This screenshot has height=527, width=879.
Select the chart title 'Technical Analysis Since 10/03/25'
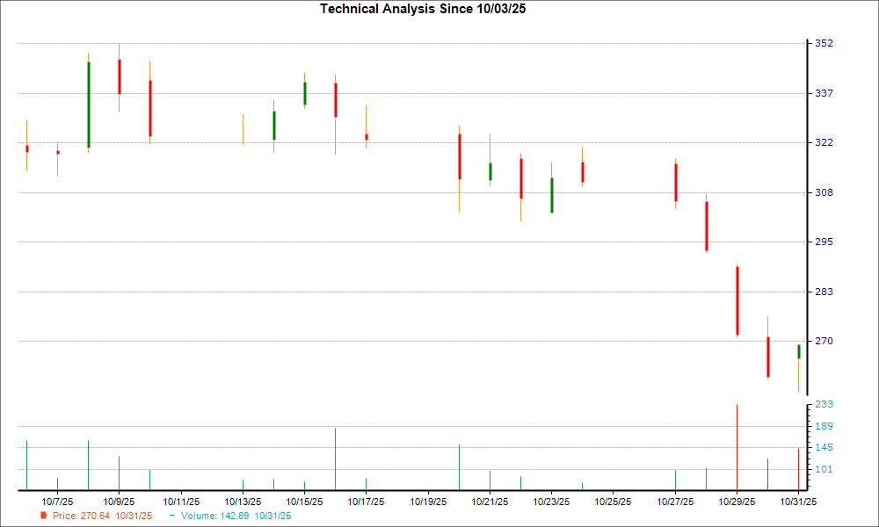pos(423,10)
